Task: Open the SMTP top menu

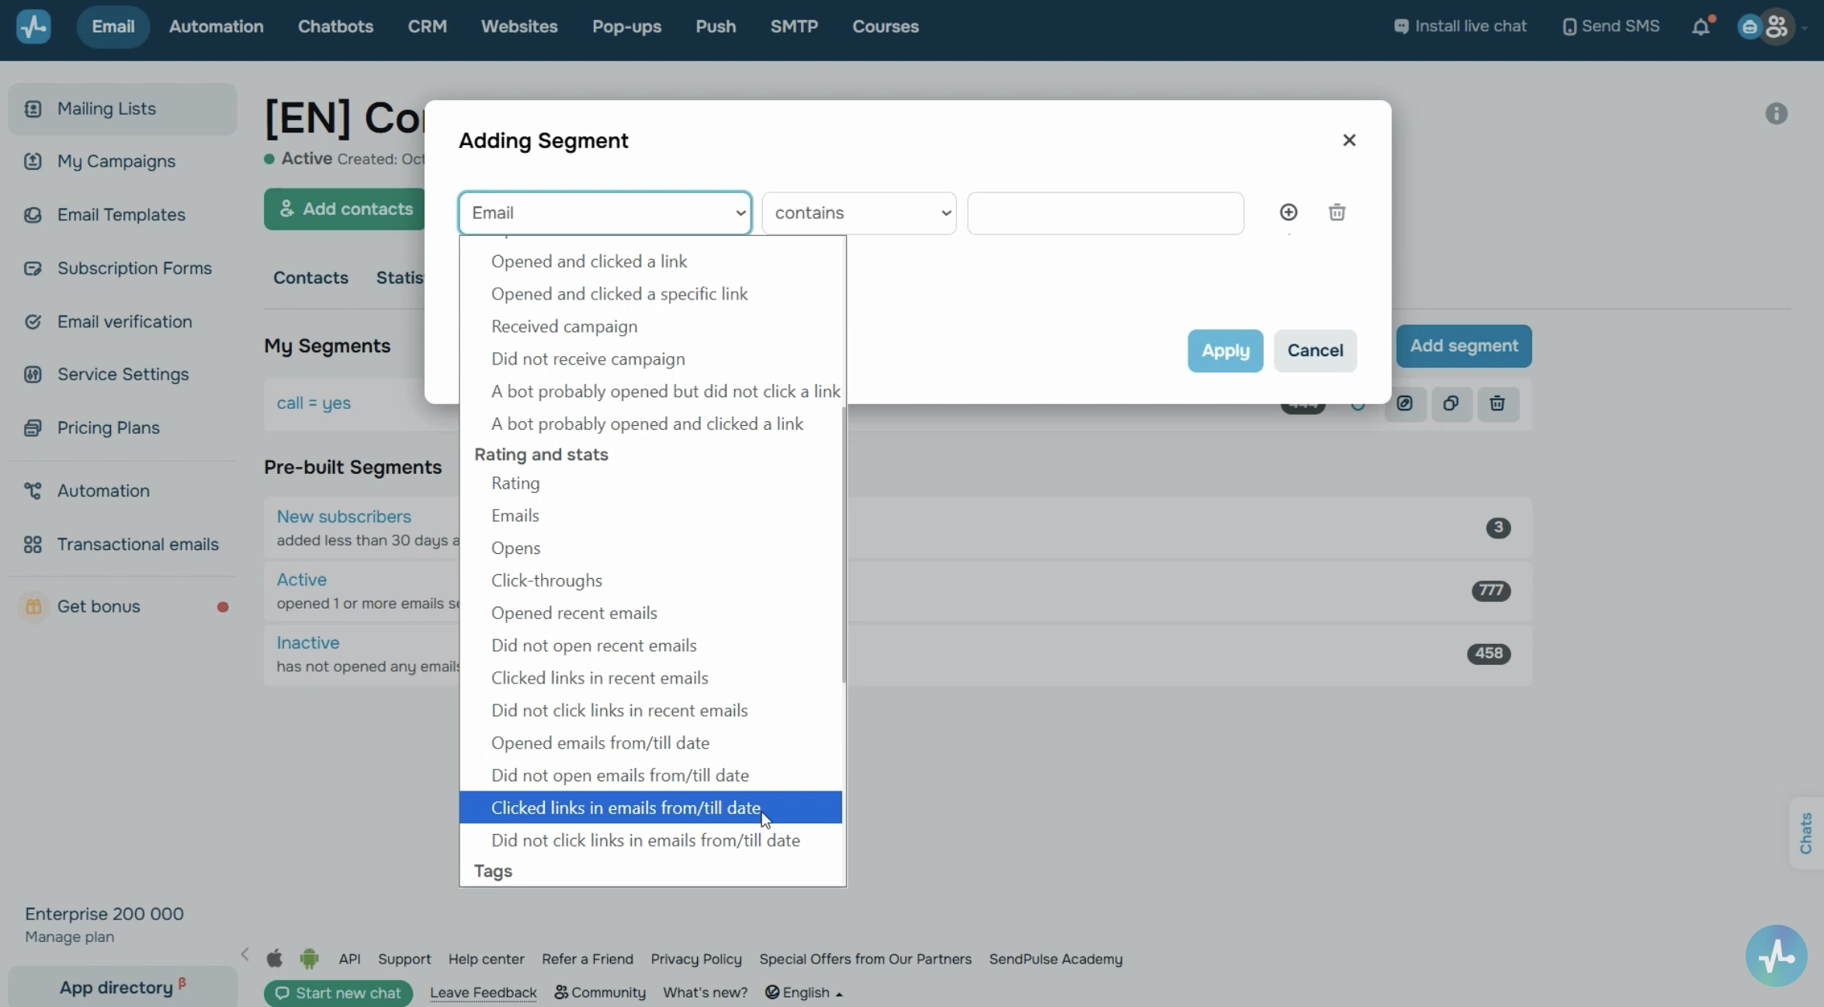Action: (x=794, y=26)
